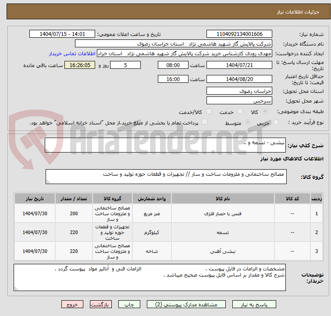Click item name 'تسمه' in row 2
The image size is (331, 316).
(223, 232)
